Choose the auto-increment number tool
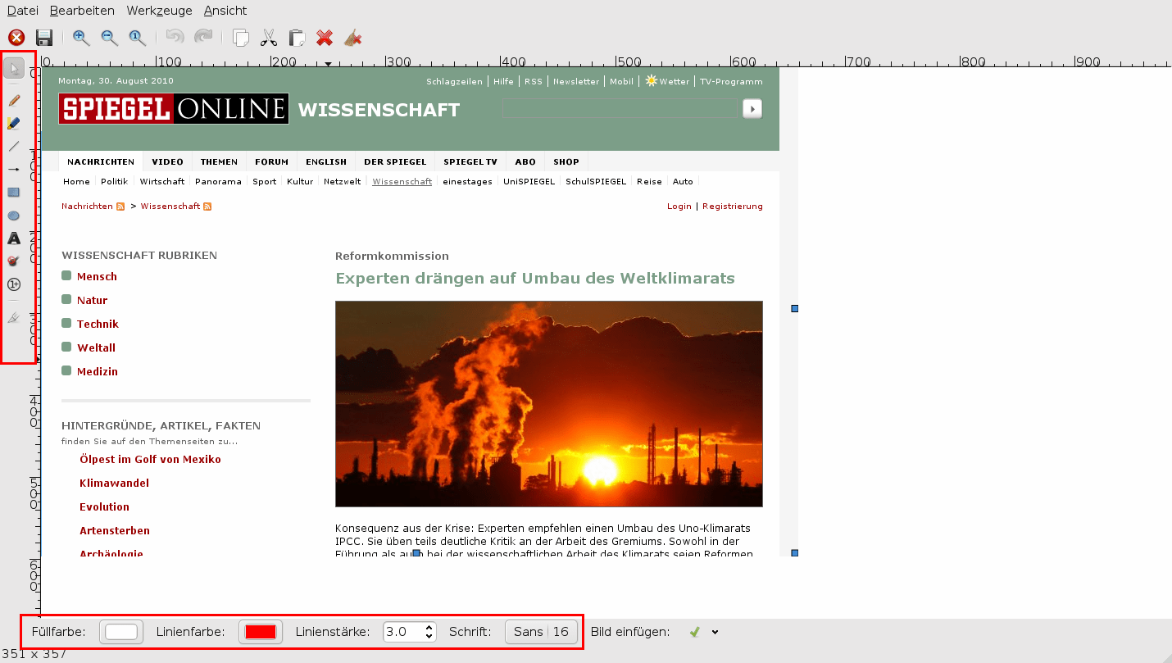This screenshot has width=1172, height=663. (14, 284)
